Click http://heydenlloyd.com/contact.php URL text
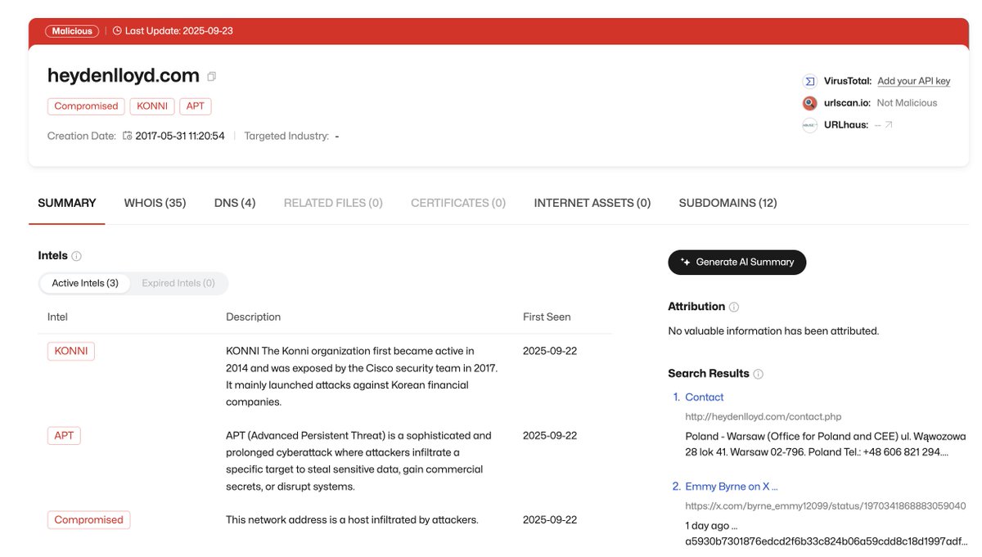982x557 pixels. (764, 417)
